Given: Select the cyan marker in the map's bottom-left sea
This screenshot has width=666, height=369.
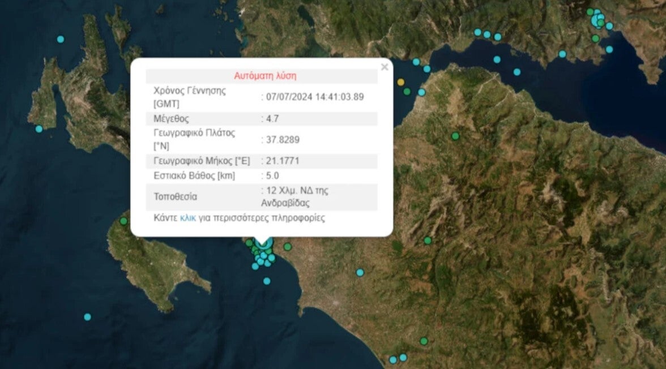Looking at the screenshot, I should click(x=87, y=317).
